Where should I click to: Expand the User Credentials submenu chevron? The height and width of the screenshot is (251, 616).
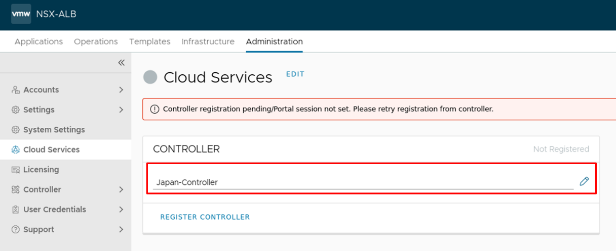coord(121,209)
